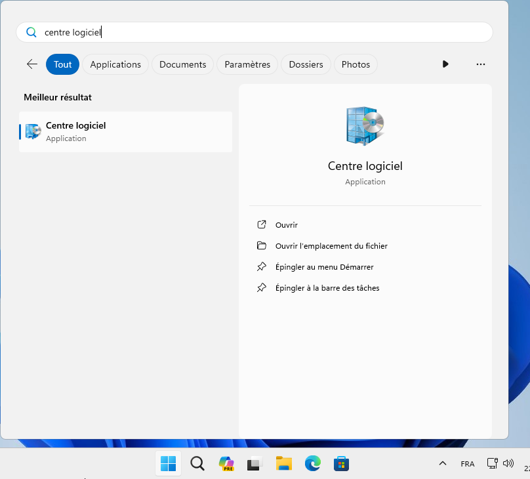Click the small Centre logiciel result icon
The width and height of the screenshot is (530, 479).
(33, 131)
